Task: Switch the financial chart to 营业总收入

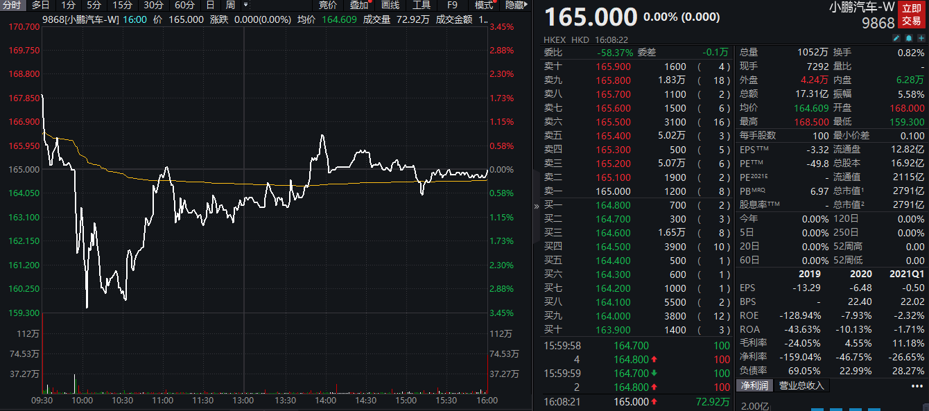Action: coord(801,385)
